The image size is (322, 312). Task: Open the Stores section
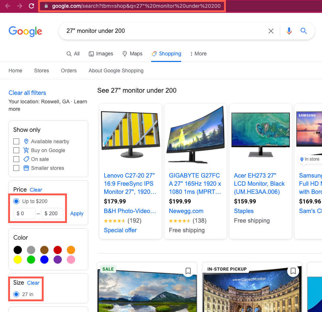(41, 71)
